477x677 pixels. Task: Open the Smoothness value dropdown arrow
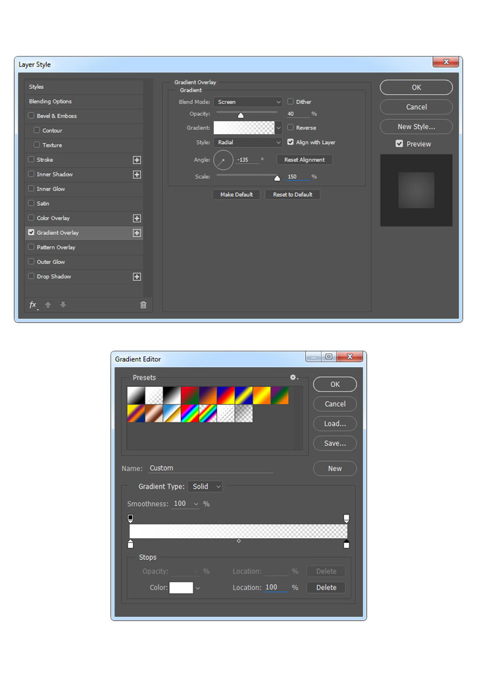click(x=196, y=504)
